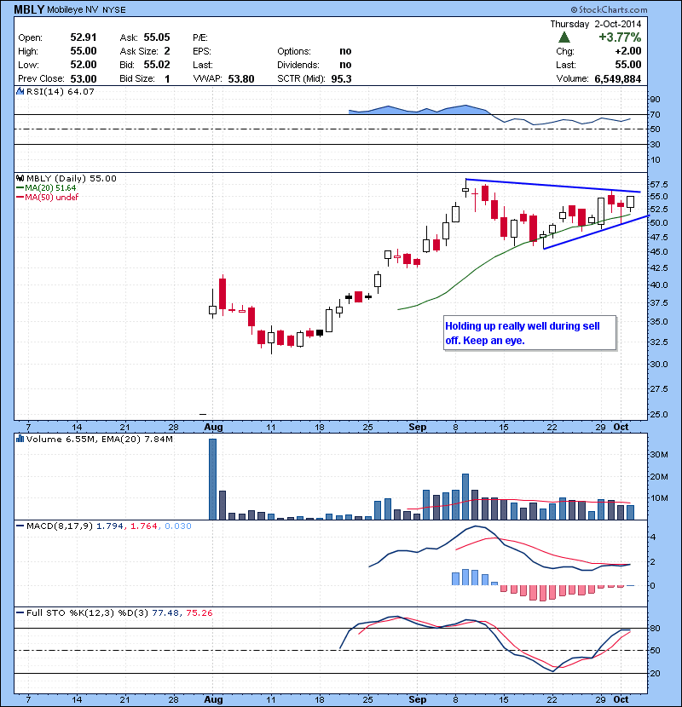Click the 80 mark on the stochastic axis
The width and height of the screenshot is (682, 707).
click(655, 629)
